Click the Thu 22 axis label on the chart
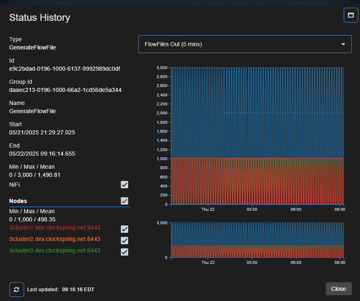This screenshot has height=301, width=360. (x=208, y=209)
